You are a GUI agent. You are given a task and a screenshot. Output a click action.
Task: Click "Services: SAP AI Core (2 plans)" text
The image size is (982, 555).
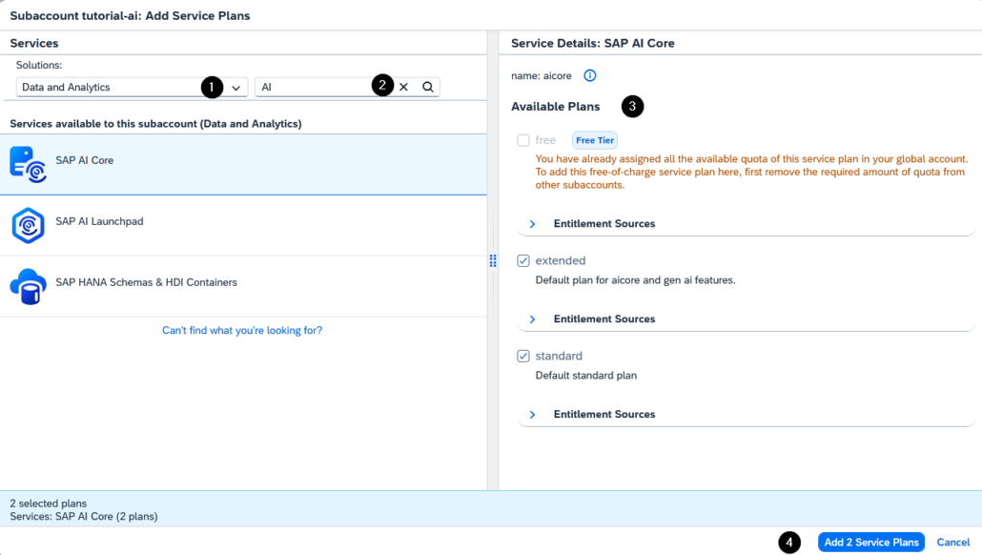point(84,517)
